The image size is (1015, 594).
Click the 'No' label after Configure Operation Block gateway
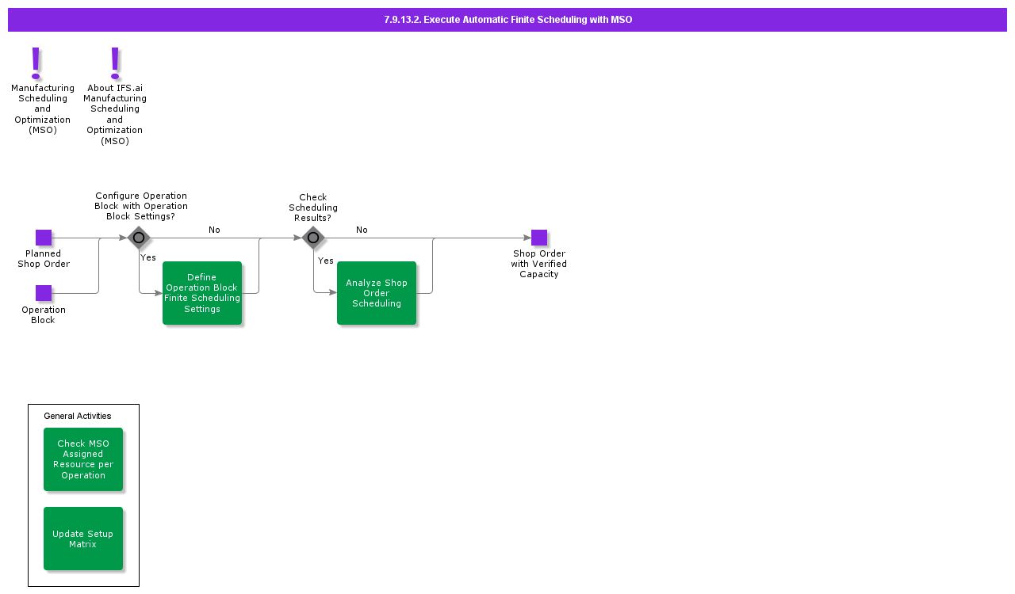214,230
